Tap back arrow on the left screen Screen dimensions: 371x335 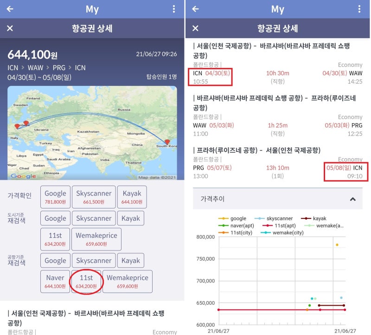[10, 9]
